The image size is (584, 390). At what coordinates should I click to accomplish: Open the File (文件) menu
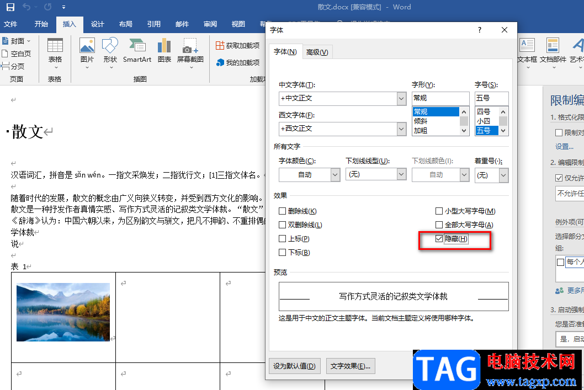tap(10, 24)
